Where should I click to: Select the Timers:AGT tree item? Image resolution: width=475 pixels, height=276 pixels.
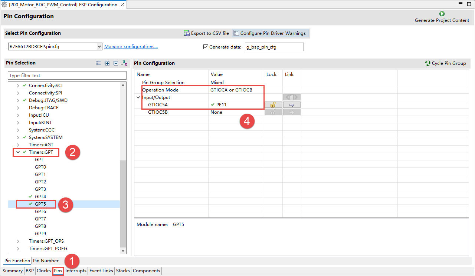tap(41, 145)
